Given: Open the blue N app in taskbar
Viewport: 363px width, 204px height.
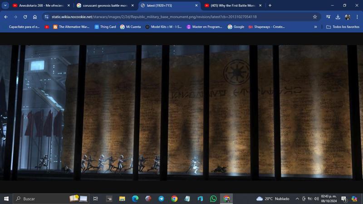Looking at the screenshot, I should (200, 199).
